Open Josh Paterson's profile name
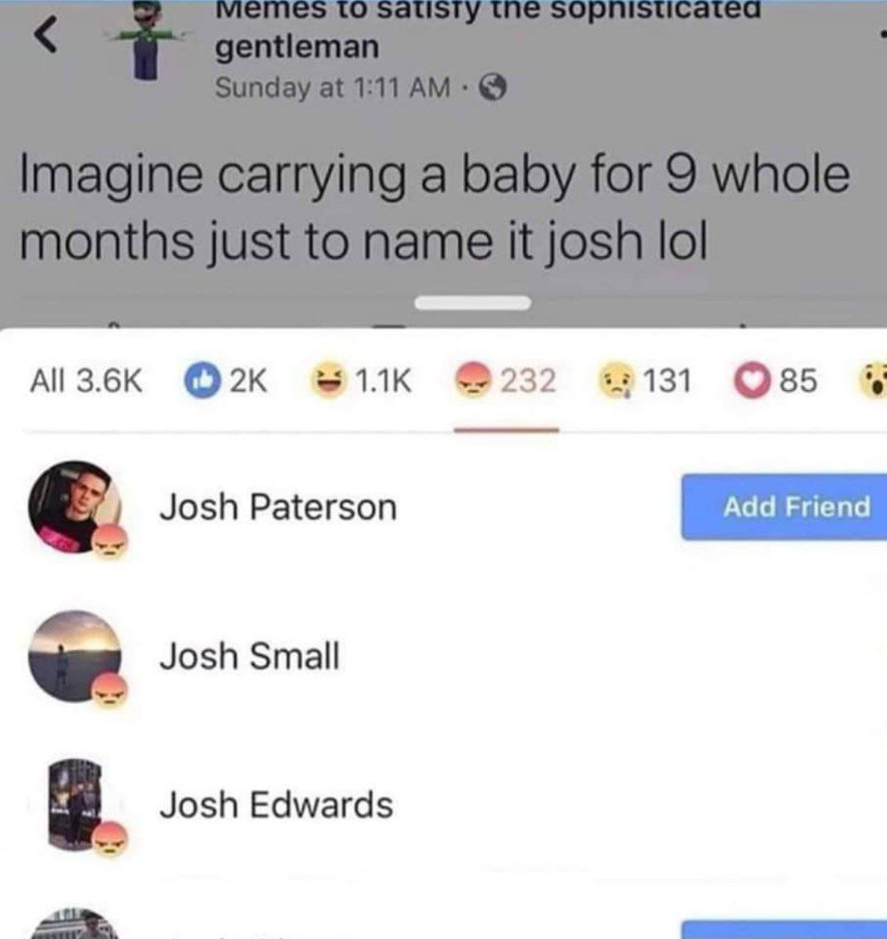The height and width of the screenshot is (939, 887). [278, 507]
